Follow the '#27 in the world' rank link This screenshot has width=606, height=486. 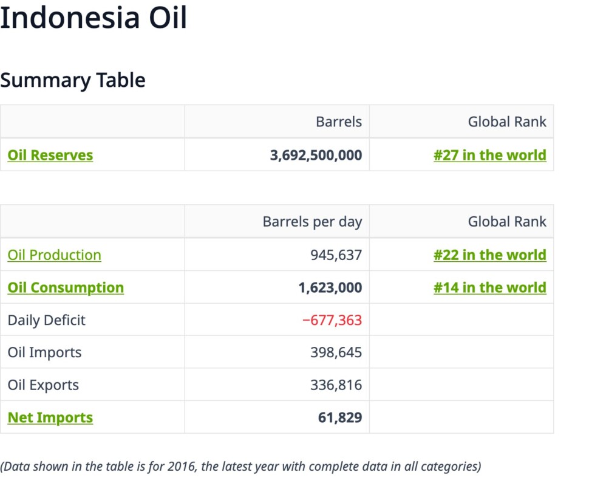(x=489, y=155)
